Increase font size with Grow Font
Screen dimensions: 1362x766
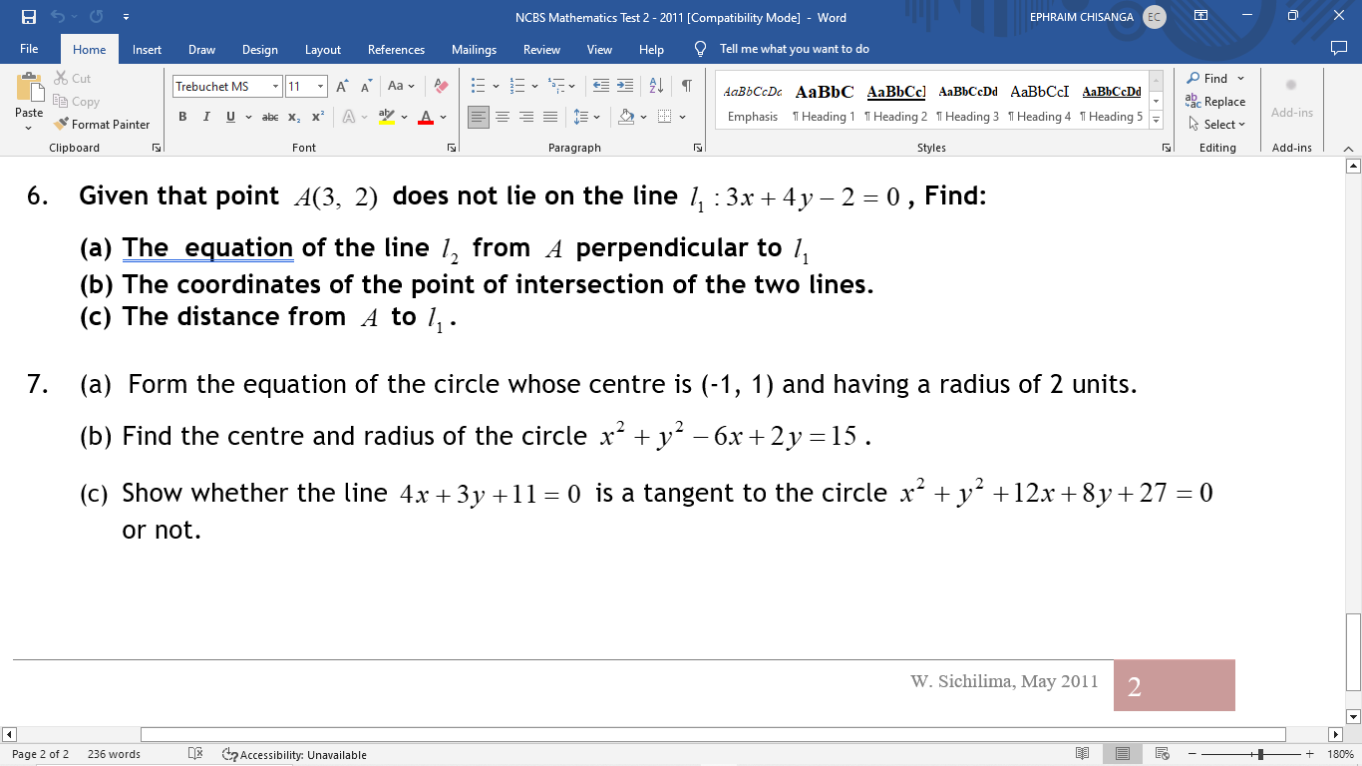coord(342,87)
